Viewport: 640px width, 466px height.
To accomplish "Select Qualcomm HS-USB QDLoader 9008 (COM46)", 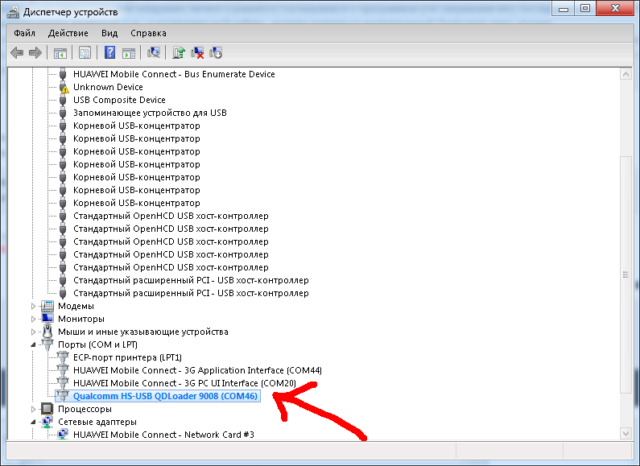I will pos(165,396).
